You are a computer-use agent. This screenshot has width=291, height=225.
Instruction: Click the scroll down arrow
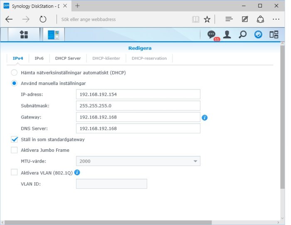pyautogui.click(x=282, y=218)
